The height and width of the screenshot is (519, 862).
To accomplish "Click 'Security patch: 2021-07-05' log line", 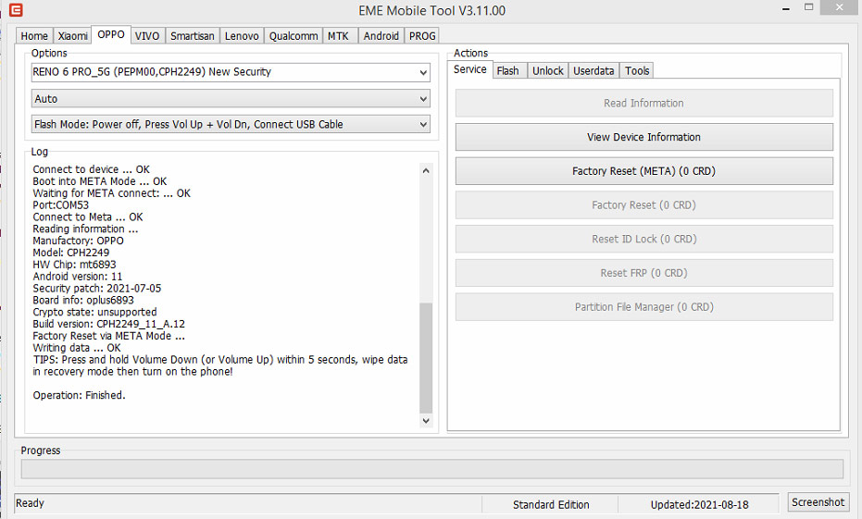I will [96, 289].
